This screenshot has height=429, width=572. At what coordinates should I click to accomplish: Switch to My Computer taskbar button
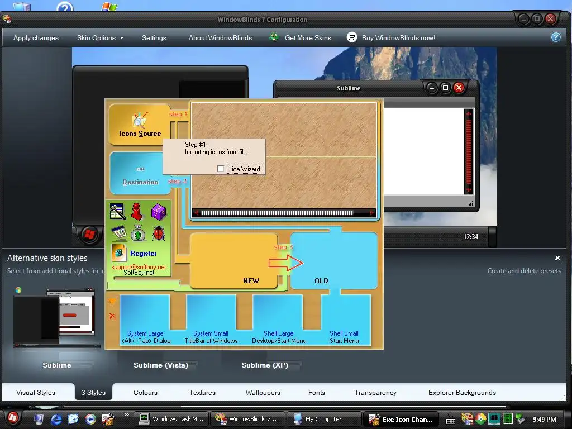324,419
